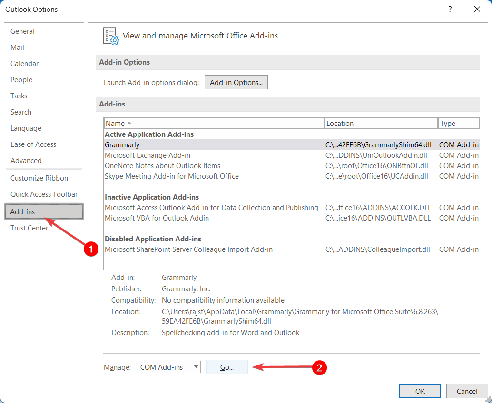Click the Add-ins gear list icon
Screen dimensions: 492x403
click(x=111, y=36)
